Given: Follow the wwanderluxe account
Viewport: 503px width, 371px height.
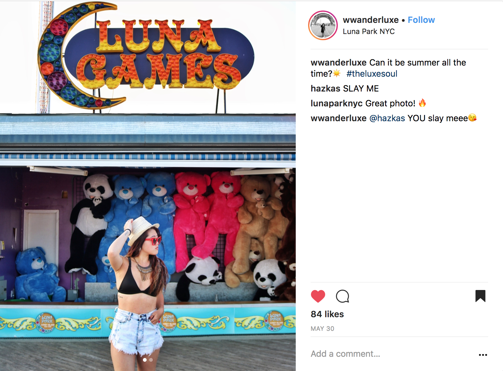Looking at the screenshot, I should point(421,20).
